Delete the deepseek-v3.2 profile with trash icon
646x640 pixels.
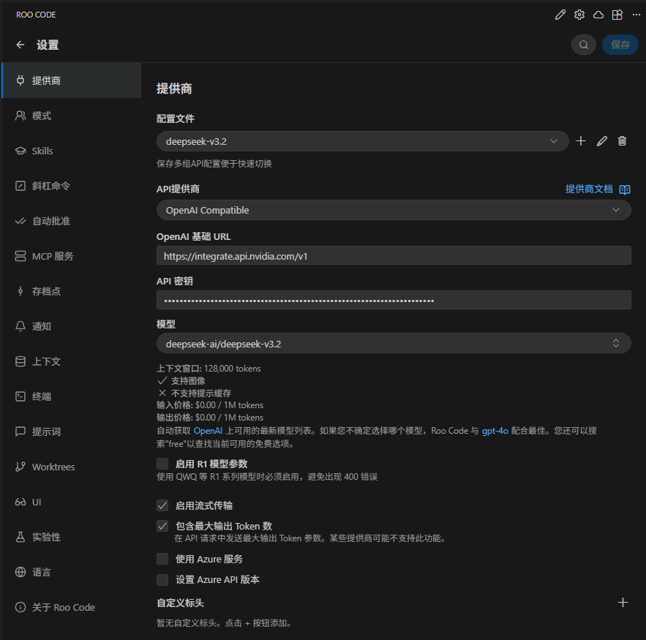coord(622,141)
